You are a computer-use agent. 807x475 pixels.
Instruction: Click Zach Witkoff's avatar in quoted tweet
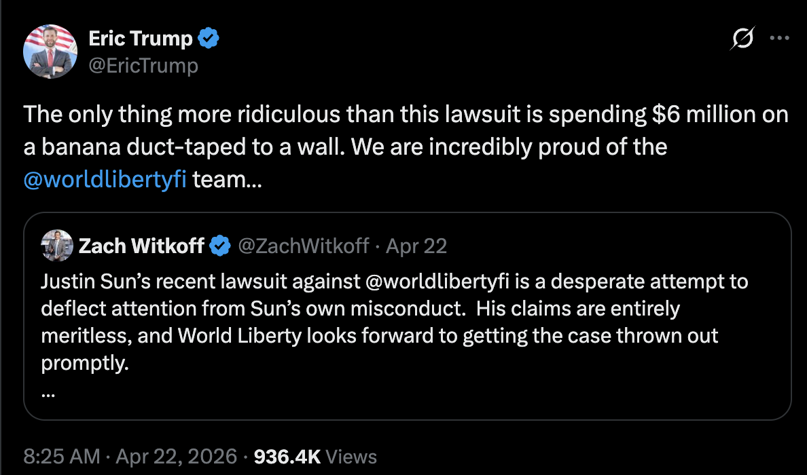coord(58,246)
